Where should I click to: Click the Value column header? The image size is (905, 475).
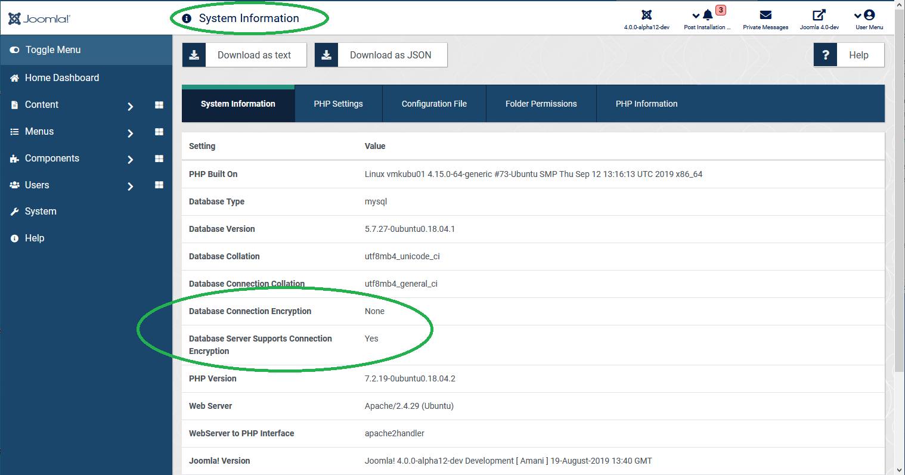[x=375, y=146]
